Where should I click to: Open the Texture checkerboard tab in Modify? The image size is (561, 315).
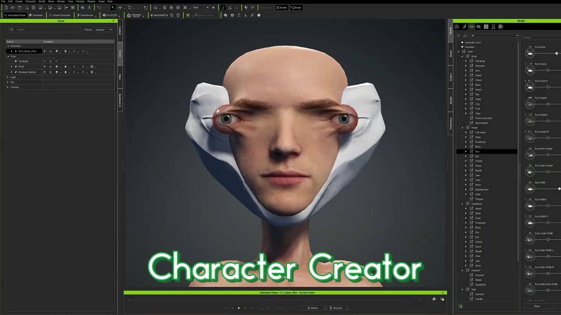(486, 27)
